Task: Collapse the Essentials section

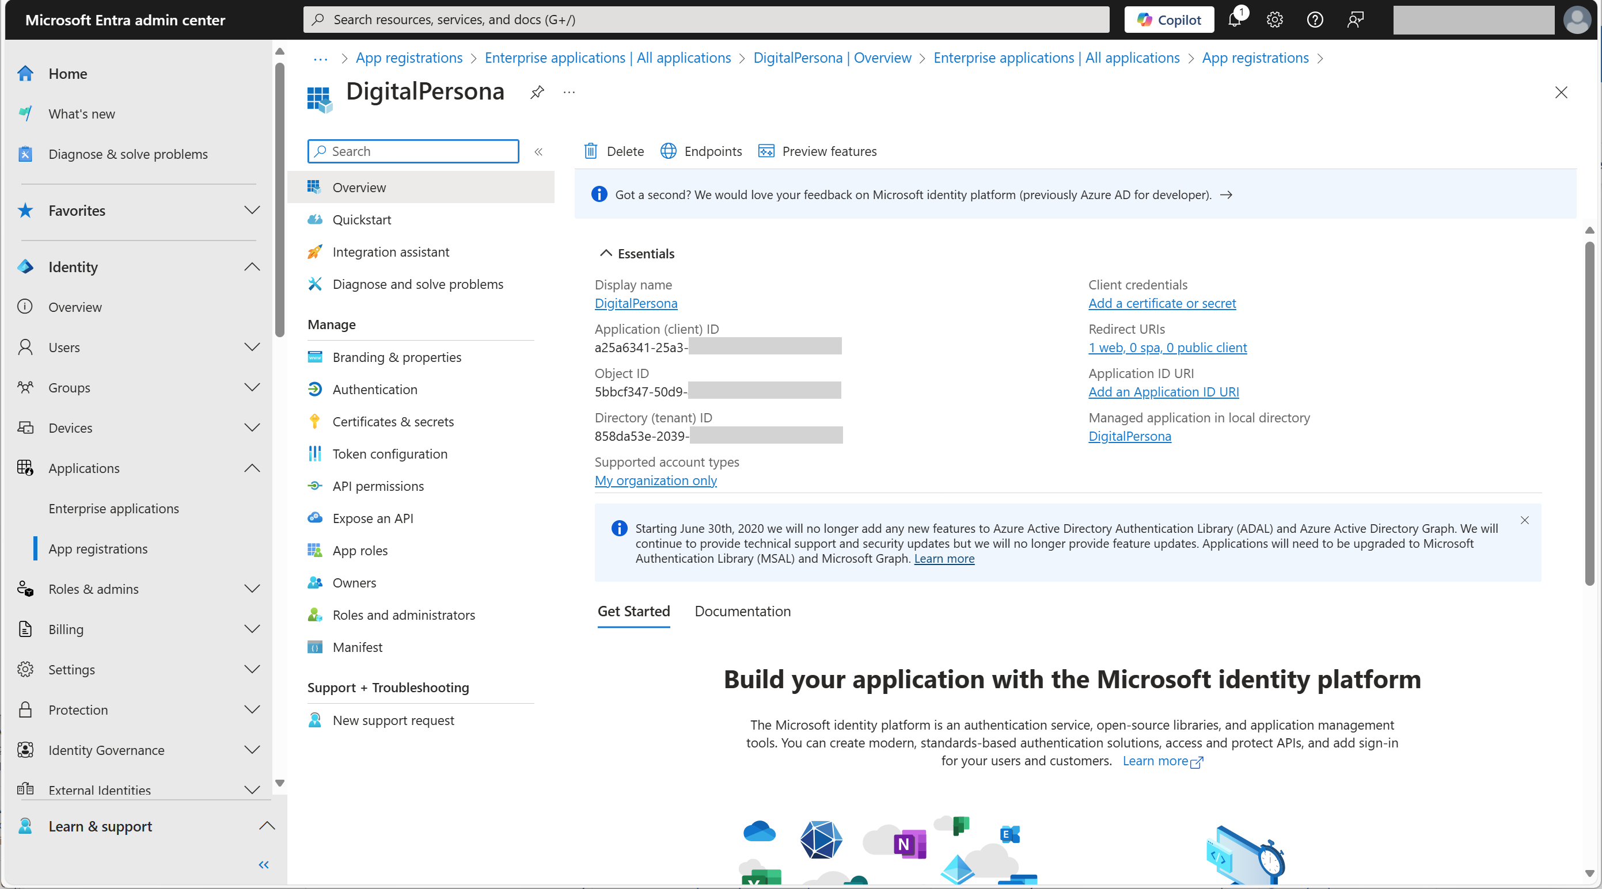Action: (637, 254)
